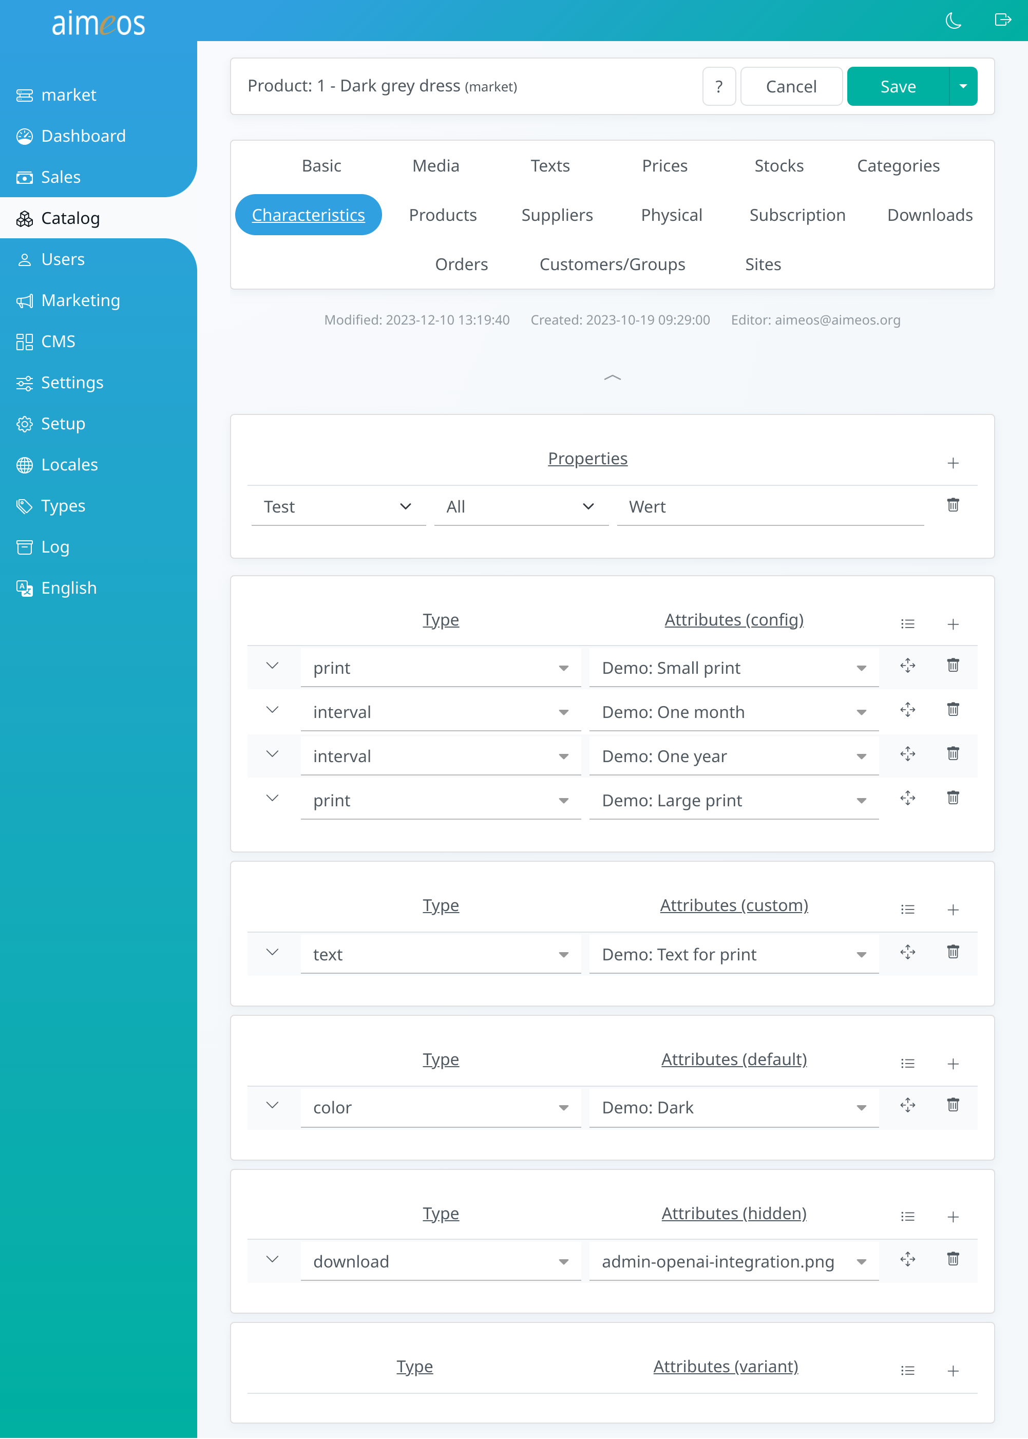Save the product
Viewport: 1028px width, 1439px height.
[898, 86]
